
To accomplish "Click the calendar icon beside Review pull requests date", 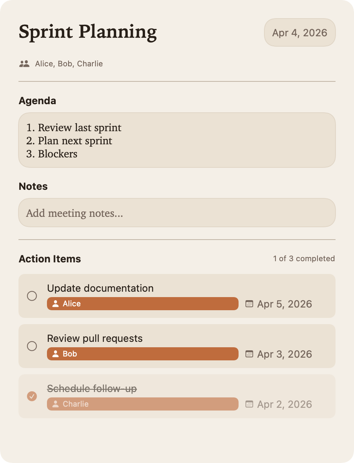I will pos(250,354).
